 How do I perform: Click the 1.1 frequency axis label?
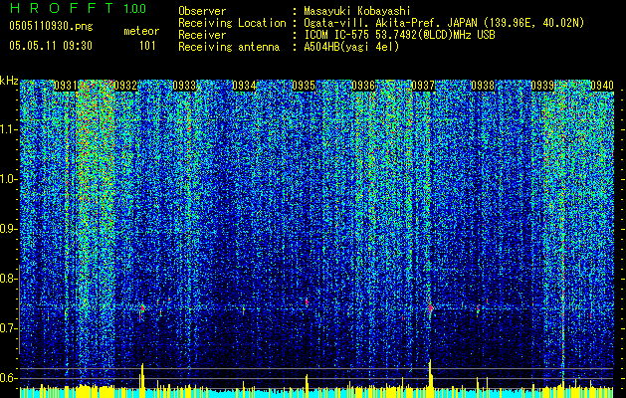[9, 129]
